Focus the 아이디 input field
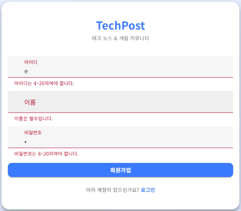 pyautogui.click(x=120, y=67)
